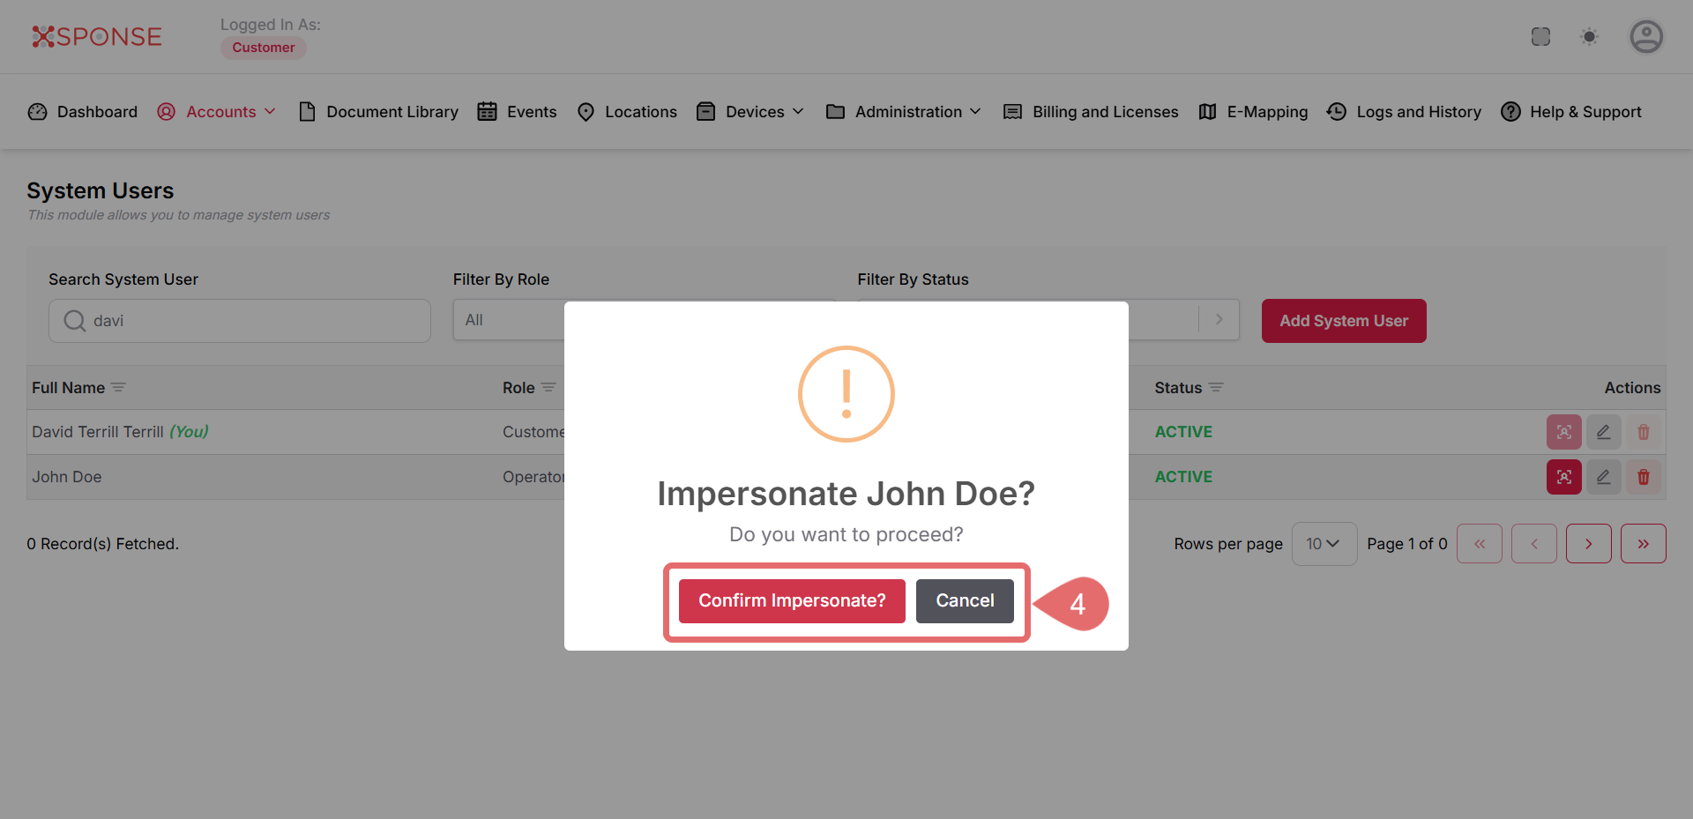Open the Document Library menu item
1693x819 pixels.
(379, 112)
